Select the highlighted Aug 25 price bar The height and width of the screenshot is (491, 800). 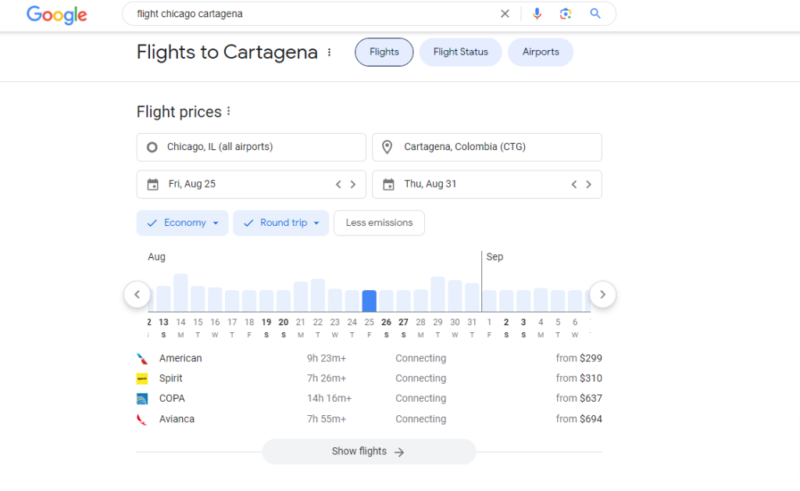[x=369, y=300]
